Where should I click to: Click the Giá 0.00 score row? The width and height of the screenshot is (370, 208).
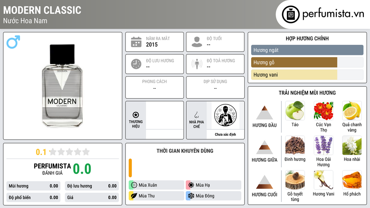[92, 198]
